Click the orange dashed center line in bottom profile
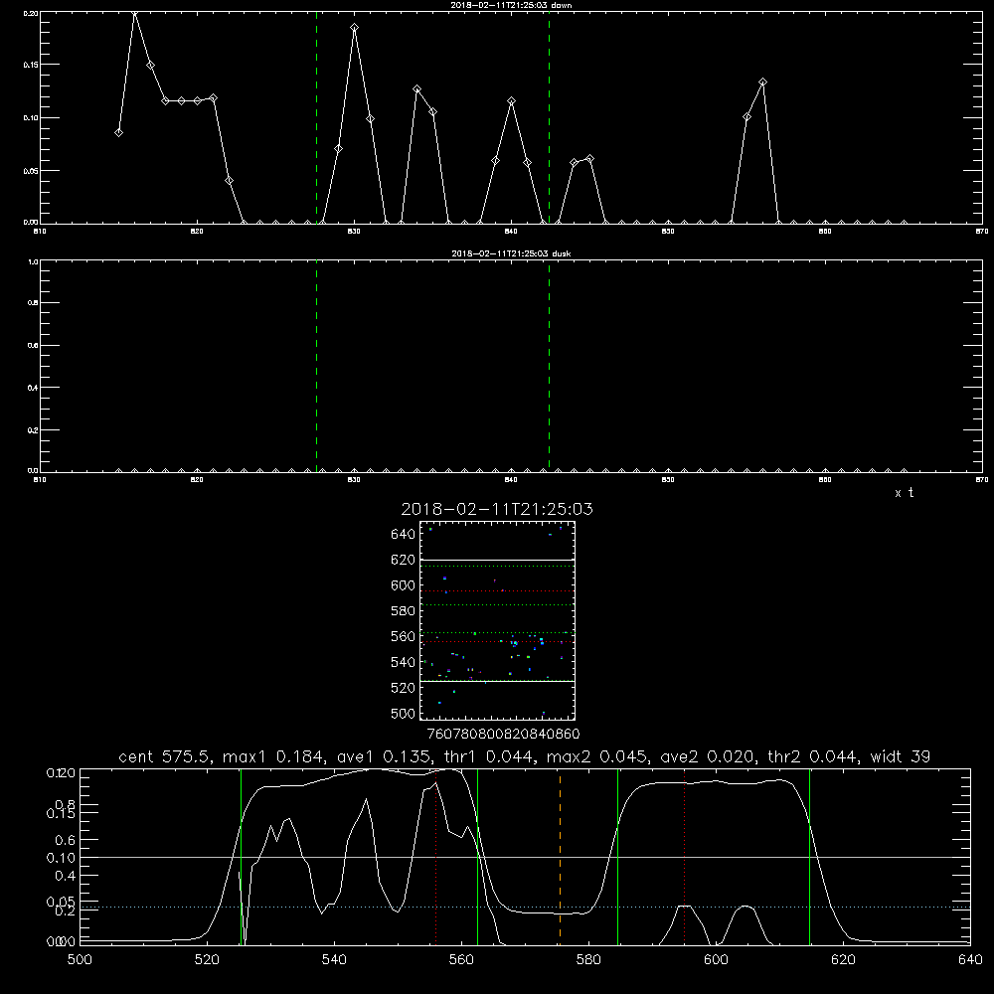The width and height of the screenshot is (994, 994). (x=560, y=857)
